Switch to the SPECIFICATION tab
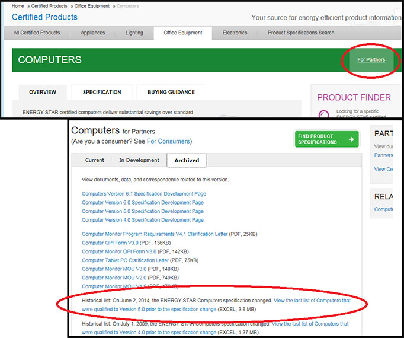The height and width of the screenshot is (338, 404). click(x=102, y=92)
